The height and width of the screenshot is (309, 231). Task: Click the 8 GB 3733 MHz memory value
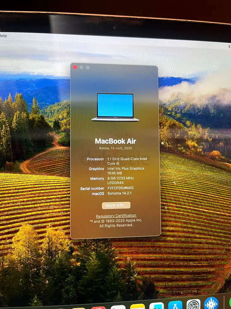tap(120, 180)
